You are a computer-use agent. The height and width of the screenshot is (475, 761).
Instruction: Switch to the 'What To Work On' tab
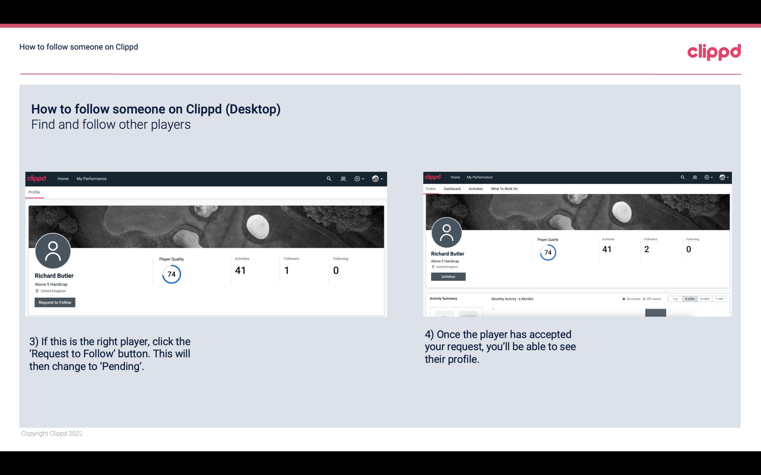[504, 189]
